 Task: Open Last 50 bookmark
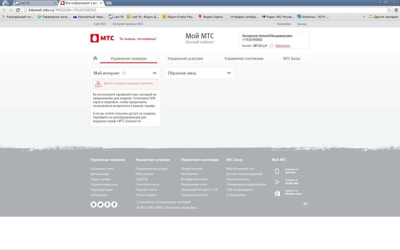tap(116, 17)
